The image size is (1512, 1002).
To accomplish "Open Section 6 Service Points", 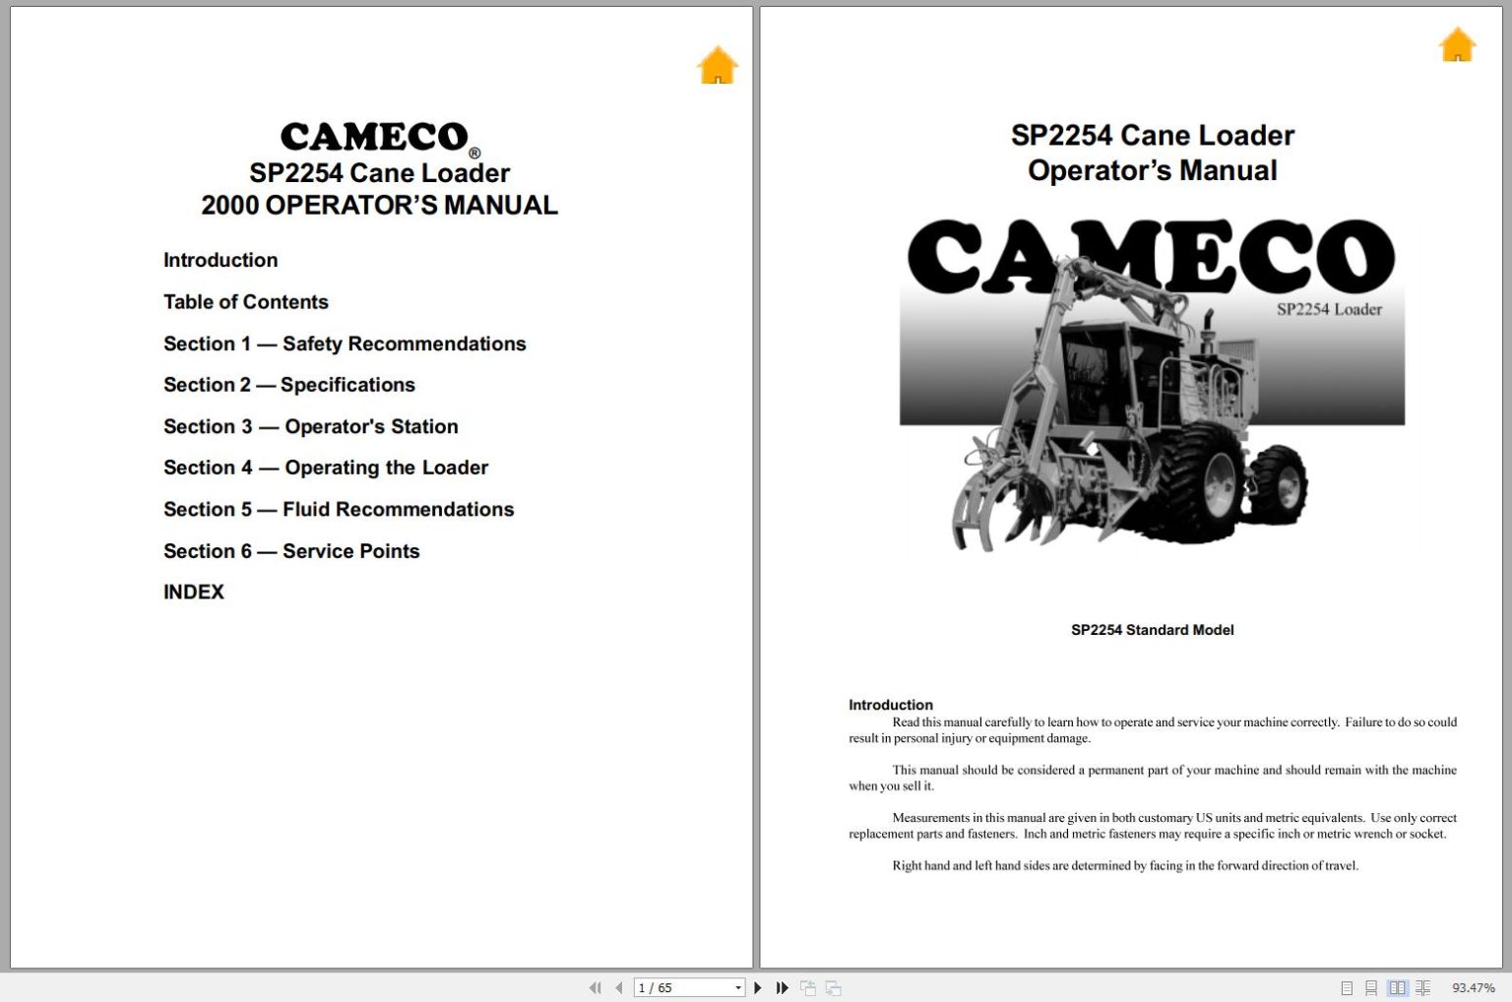I will coord(291,551).
